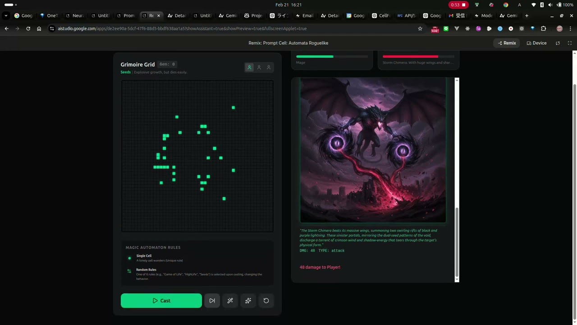Click the Activities pill in top-left corner
577x325 pixels.
click(x=10, y=5)
